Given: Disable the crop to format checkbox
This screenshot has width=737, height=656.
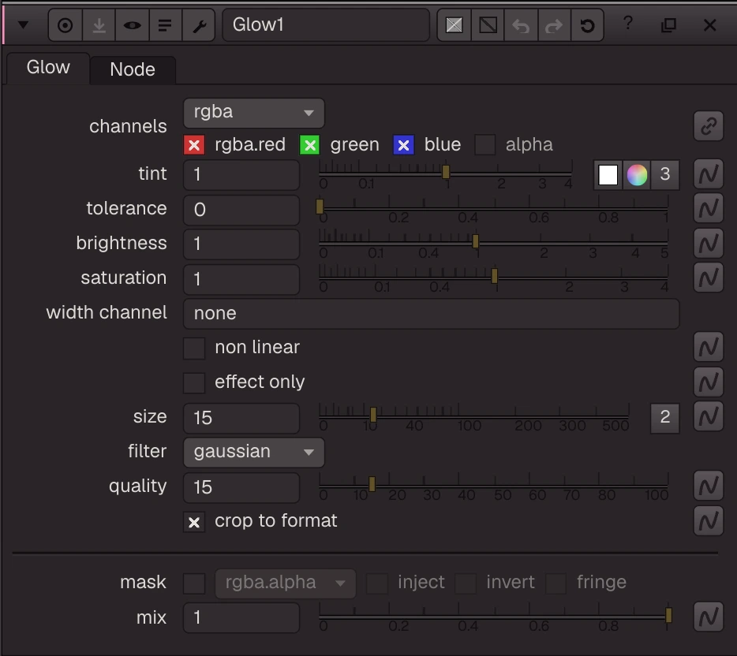Looking at the screenshot, I should 194,522.
